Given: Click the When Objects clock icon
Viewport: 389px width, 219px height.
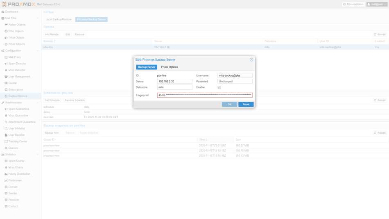Looking at the screenshot, I should coord(6,44).
